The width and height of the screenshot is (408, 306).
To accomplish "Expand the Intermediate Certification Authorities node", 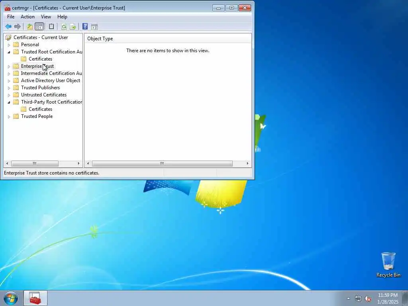I will pyautogui.click(x=9, y=74).
